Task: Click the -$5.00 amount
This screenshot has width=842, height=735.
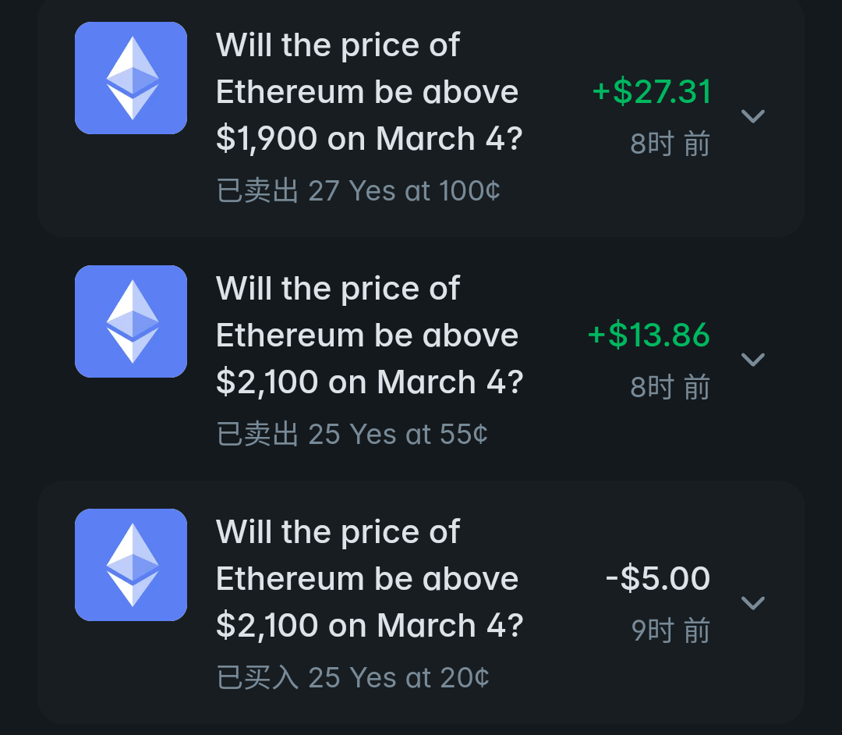Action: (657, 579)
